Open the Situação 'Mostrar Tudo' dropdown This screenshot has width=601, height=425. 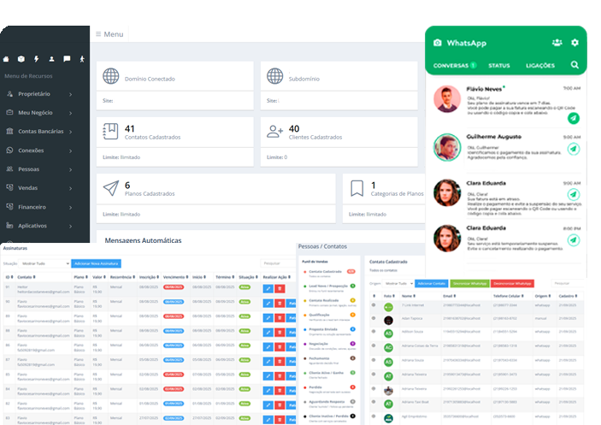coord(44,263)
